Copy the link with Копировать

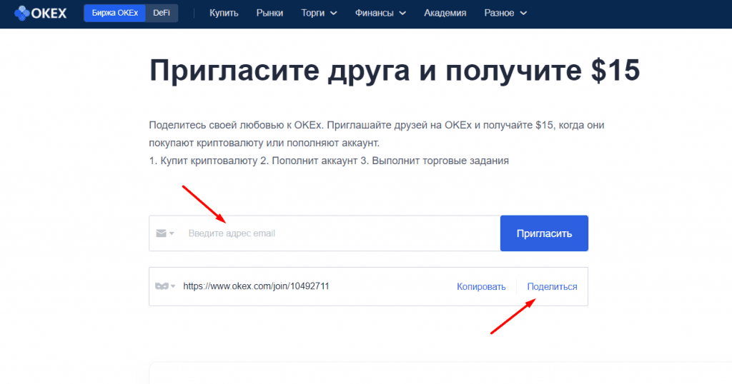481,287
